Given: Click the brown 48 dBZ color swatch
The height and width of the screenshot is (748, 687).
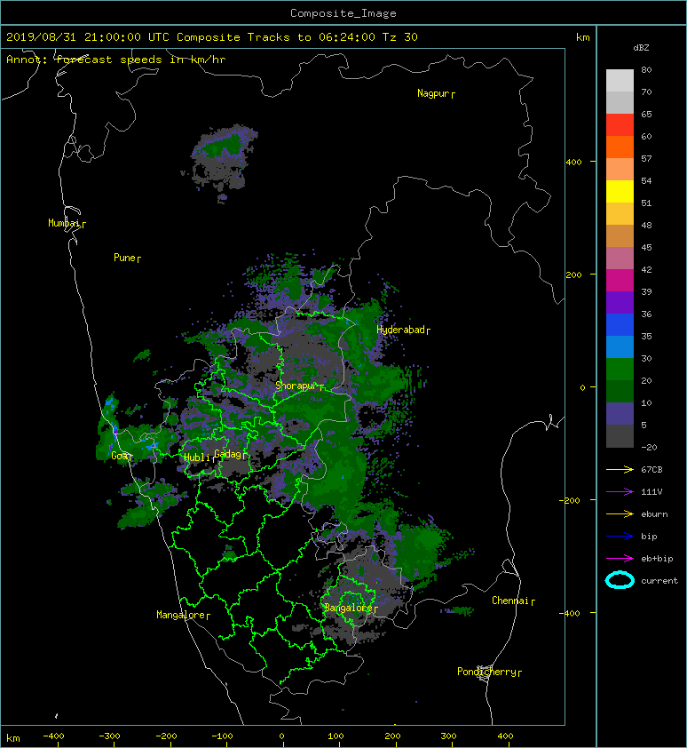Looking at the screenshot, I should point(620,236).
